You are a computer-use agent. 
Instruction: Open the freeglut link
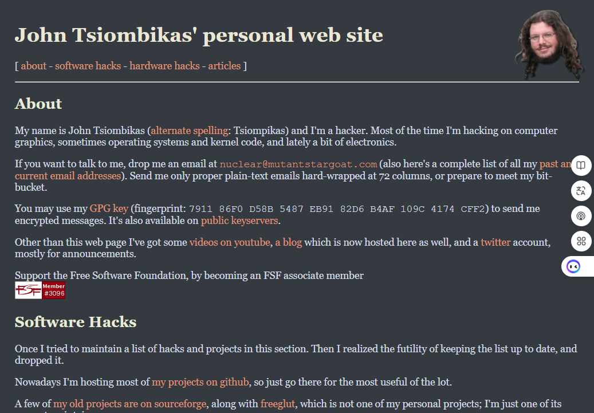278,404
